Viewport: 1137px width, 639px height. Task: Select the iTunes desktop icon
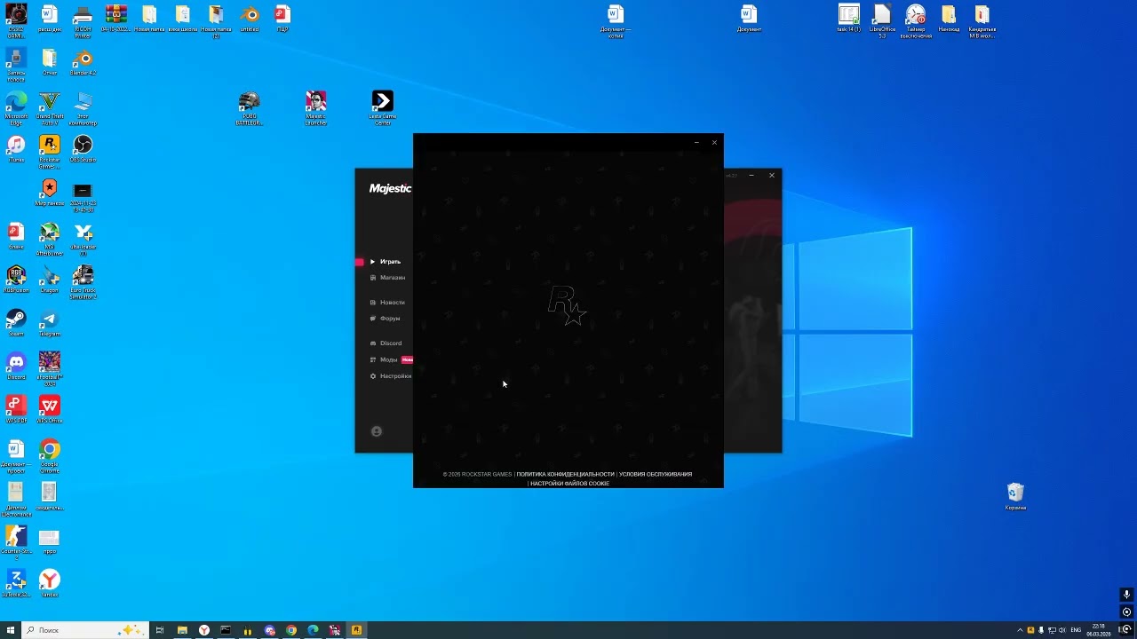[x=16, y=148]
